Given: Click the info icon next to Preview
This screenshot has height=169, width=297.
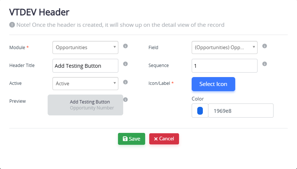Looking at the screenshot, I should point(125,100).
